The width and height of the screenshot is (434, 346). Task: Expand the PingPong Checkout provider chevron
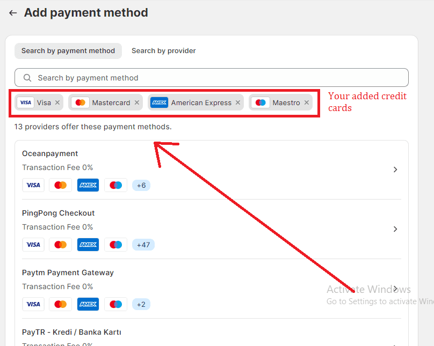coord(395,229)
